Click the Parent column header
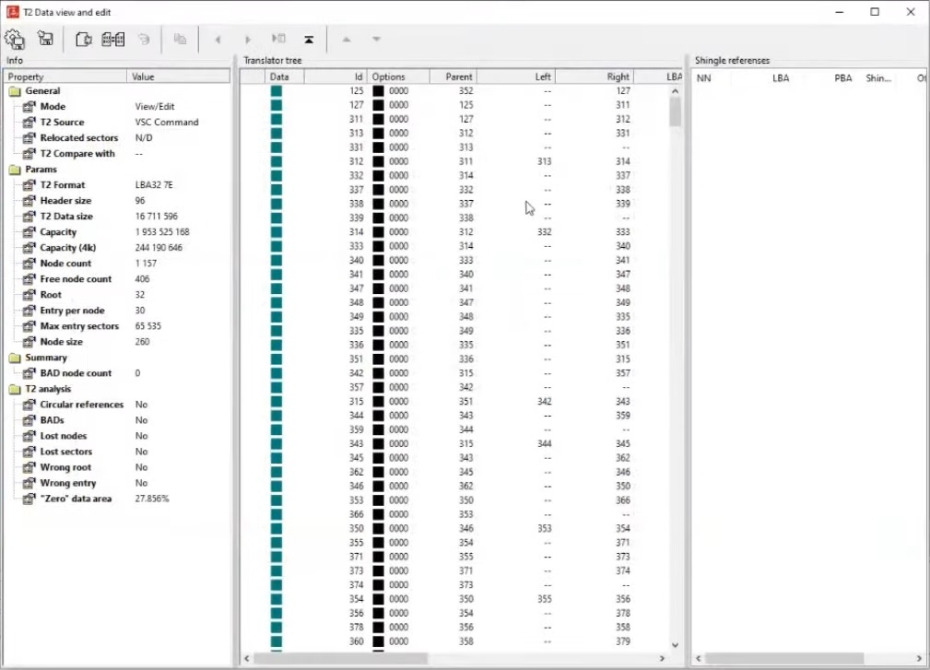Viewport: 930px width, 670px height. point(453,76)
